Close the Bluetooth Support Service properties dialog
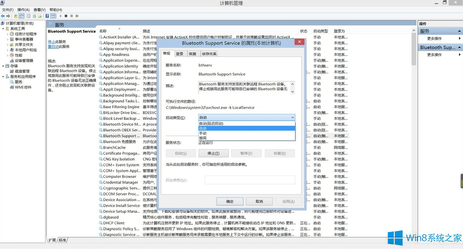This screenshot has width=463, height=249. (299, 42)
